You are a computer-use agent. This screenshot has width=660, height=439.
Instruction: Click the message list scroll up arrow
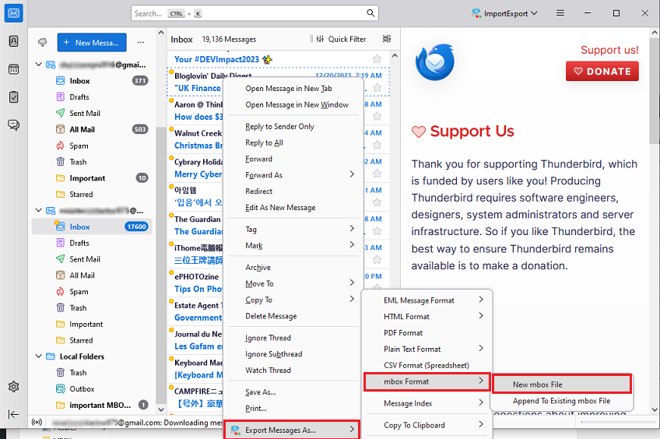click(x=395, y=55)
